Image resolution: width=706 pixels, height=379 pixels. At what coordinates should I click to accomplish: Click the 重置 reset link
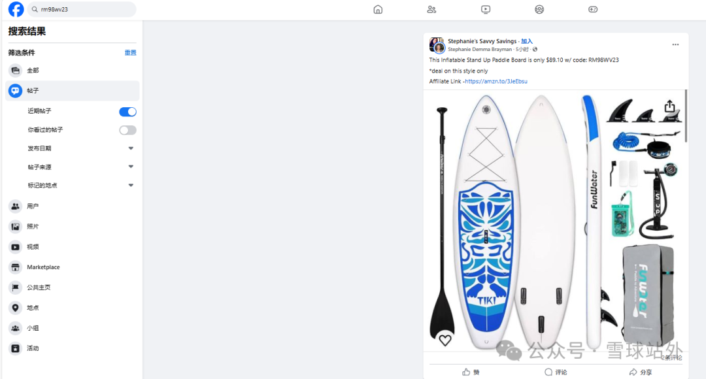pos(131,53)
